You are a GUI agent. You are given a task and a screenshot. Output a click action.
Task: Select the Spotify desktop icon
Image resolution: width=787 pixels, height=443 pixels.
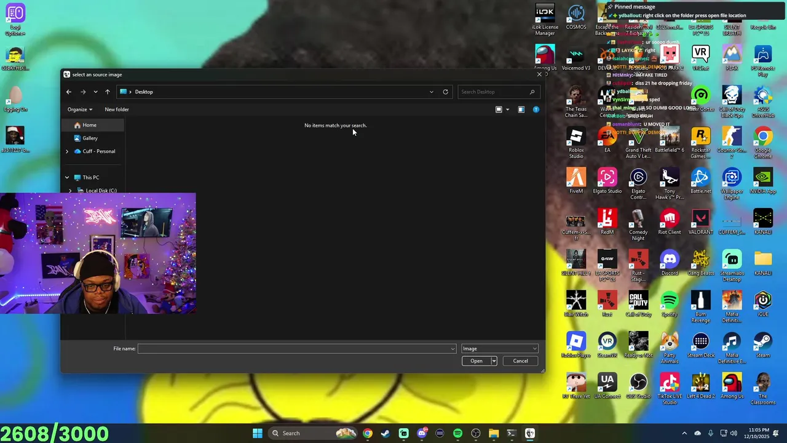coord(670,304)
